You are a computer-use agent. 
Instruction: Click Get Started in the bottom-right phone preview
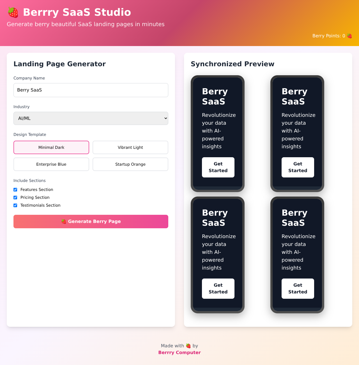pyautogui.click(x=298, y=289)
